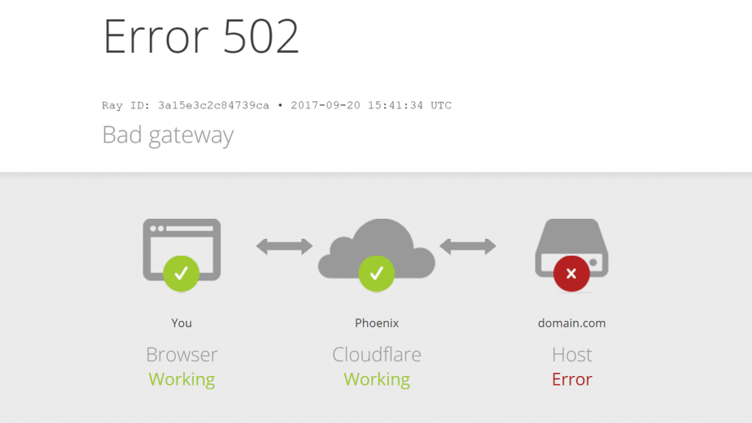The height and width of the screenshot is (423, 752).
Task: Click the red X error badge
Action: [571, 273]
